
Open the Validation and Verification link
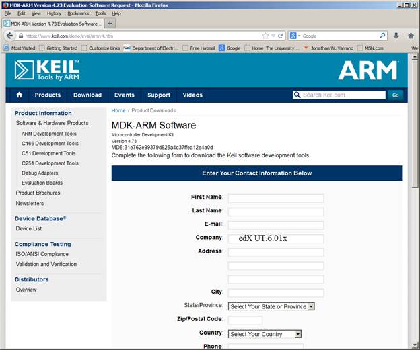(46, 264)
